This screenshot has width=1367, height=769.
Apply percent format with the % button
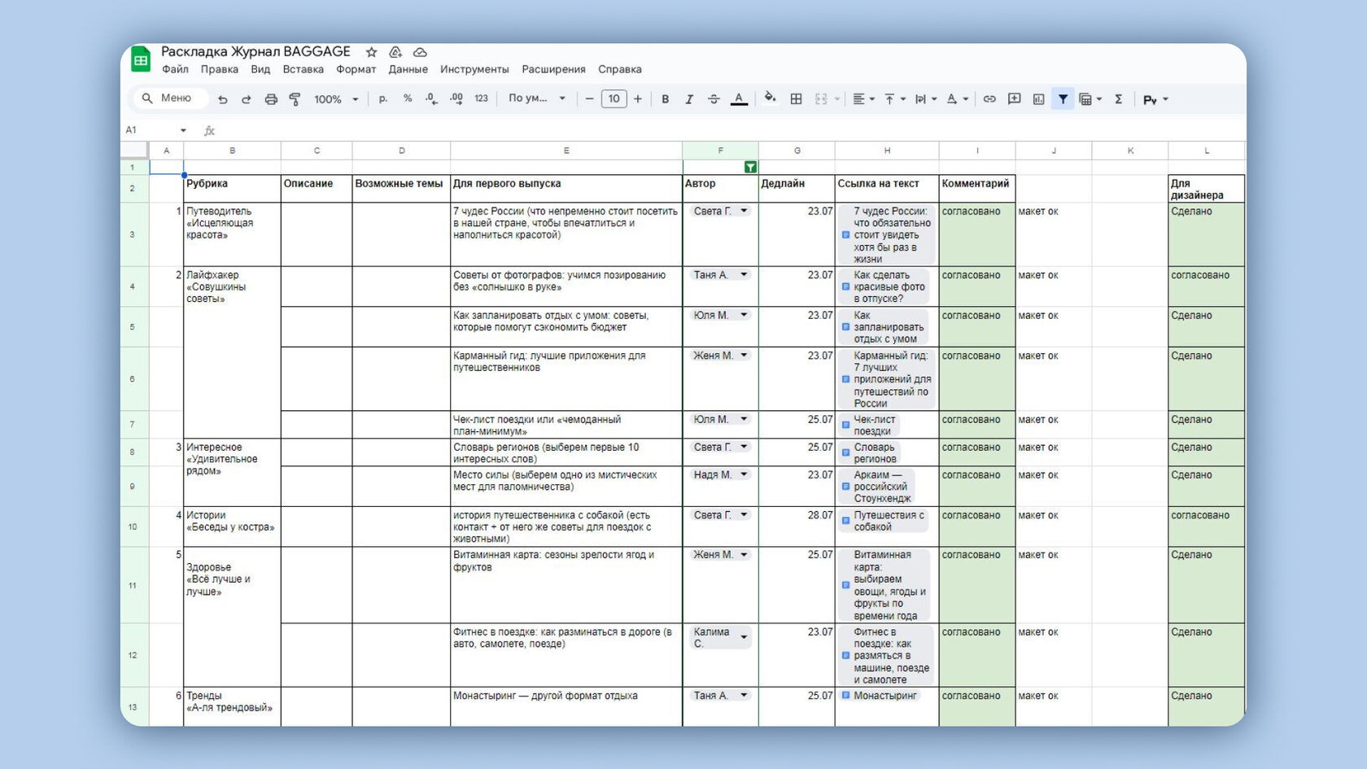(x=408, y=99)
